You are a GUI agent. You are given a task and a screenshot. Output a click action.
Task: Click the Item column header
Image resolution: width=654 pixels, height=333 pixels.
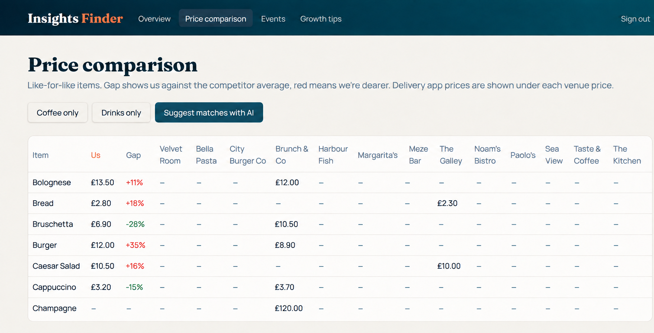pyautogui.click(x=41, y=155)
